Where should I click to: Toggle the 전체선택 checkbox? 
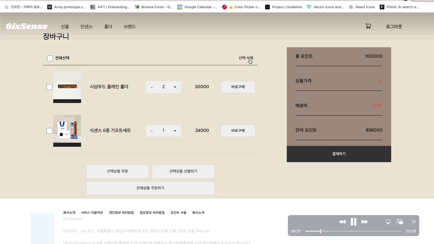pyautogui.click(x=50, y=58)
